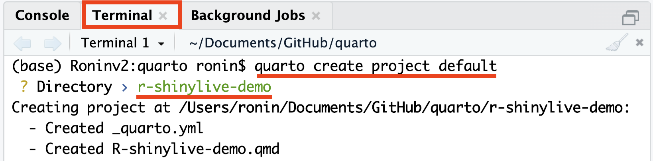Click the Creating project at path line

tap(321, 107)
